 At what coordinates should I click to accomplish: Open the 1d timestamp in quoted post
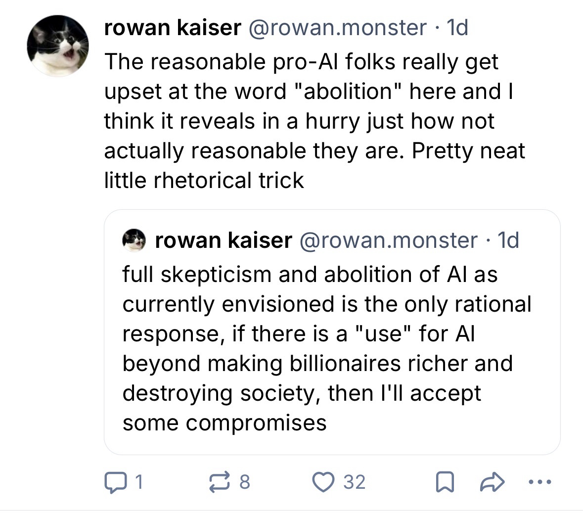coord(508,240)
